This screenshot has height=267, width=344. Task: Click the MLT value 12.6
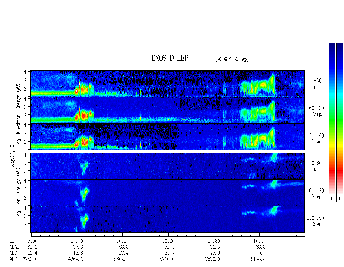[x=78, y=253]
